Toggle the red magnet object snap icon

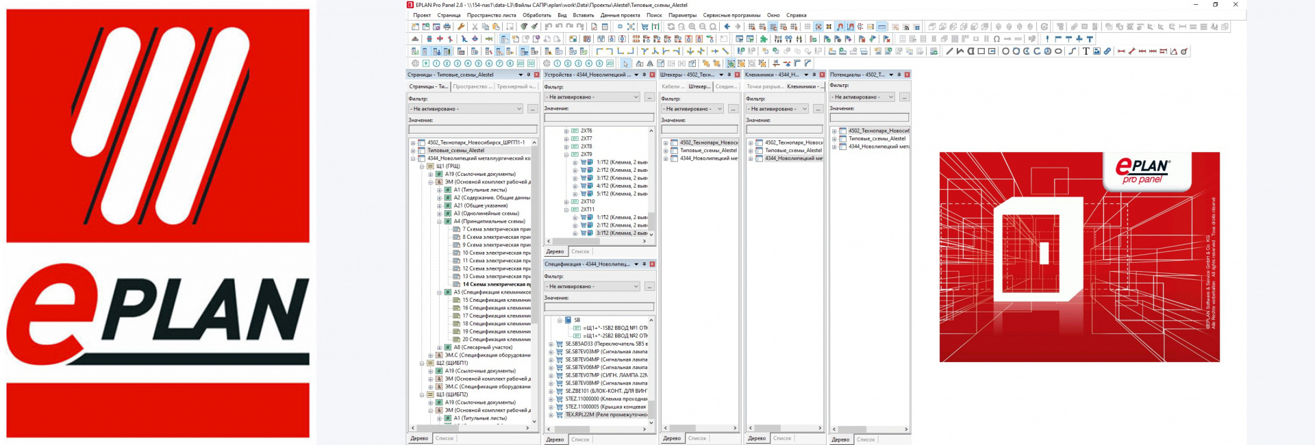point(840,27)
